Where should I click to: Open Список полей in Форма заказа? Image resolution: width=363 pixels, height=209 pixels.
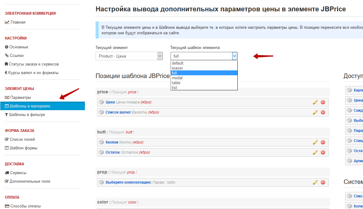click(x=22, y=140)
